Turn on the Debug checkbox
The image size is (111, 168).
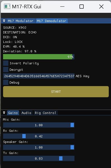6,82
